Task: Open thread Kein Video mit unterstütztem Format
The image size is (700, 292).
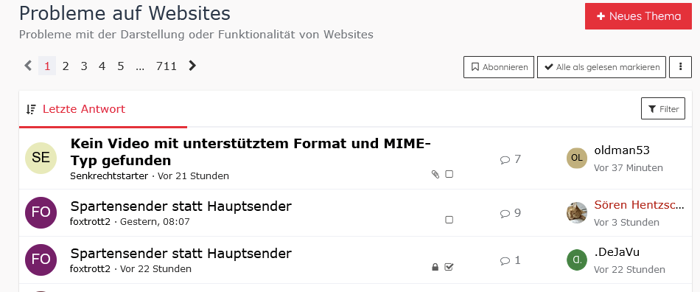Action: 251,152
